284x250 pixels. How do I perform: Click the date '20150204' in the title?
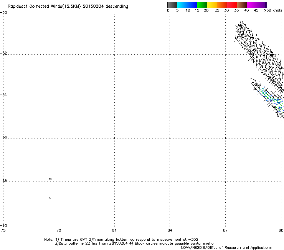coord(93,7)
